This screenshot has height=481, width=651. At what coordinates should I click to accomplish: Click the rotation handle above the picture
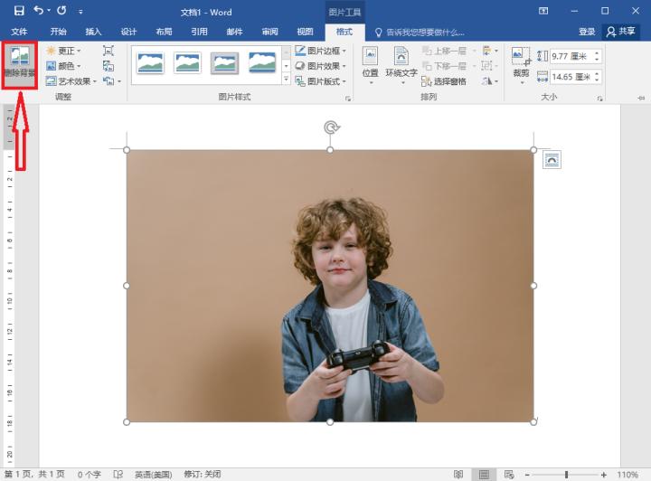coord(331,128)
